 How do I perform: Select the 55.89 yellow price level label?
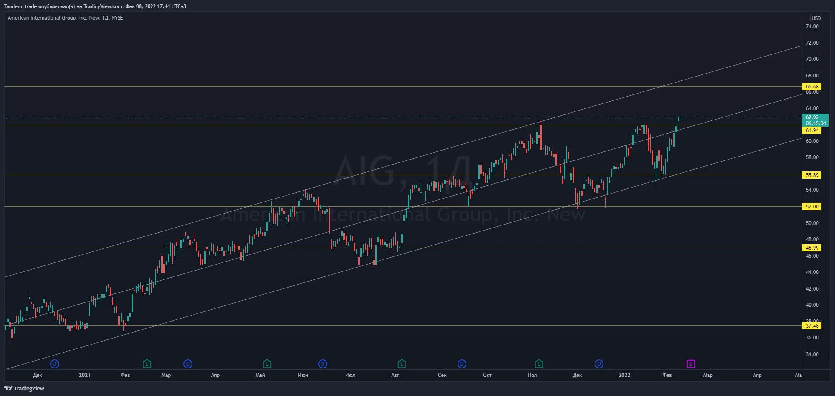click(x=812, y=175)
